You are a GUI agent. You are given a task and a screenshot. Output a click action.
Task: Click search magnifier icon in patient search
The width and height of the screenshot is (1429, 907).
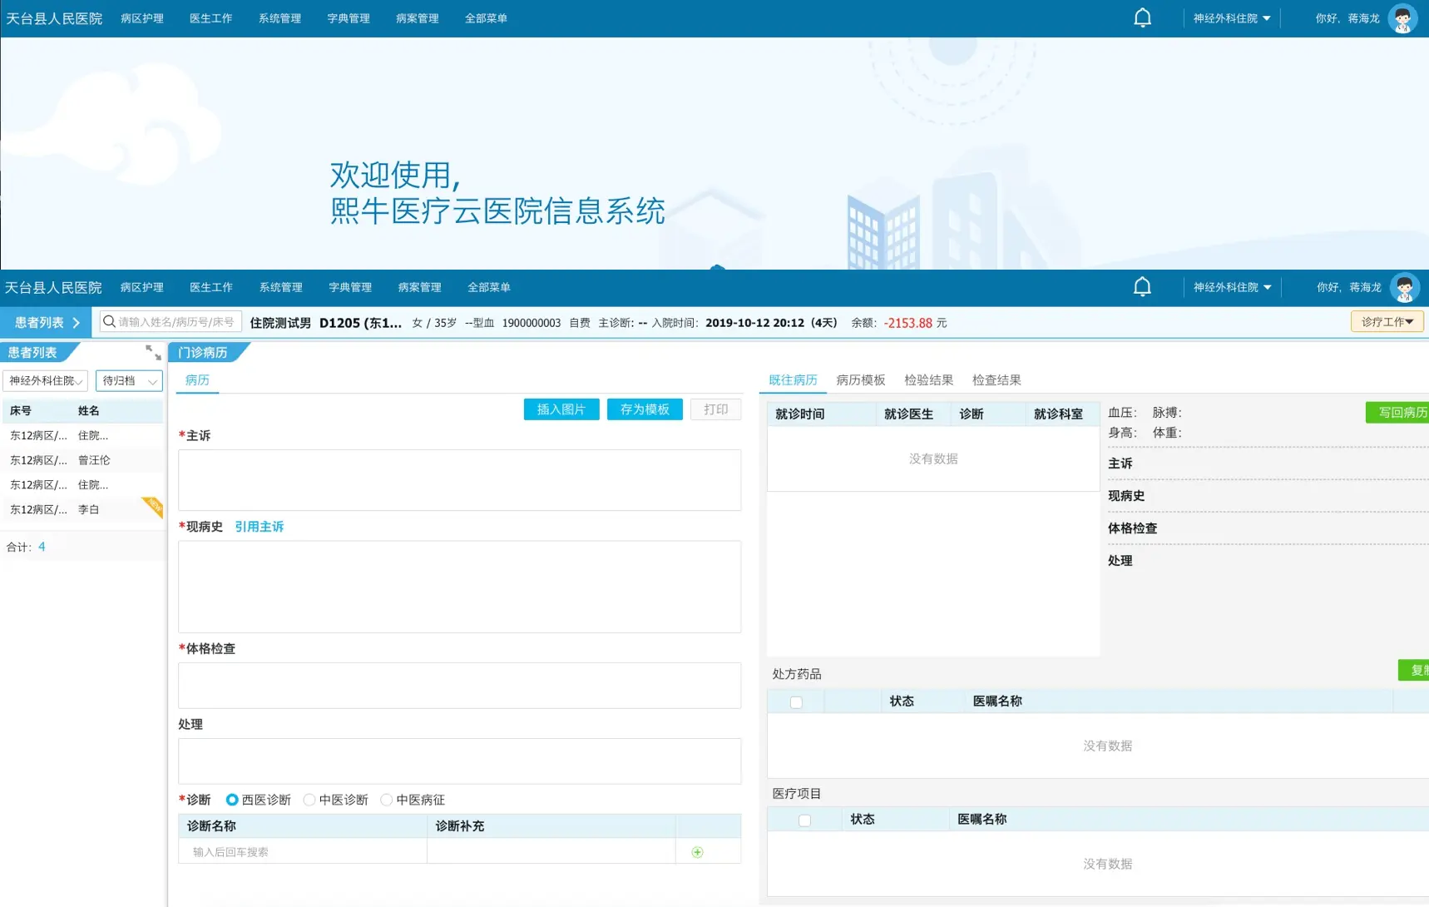(109, 321)
